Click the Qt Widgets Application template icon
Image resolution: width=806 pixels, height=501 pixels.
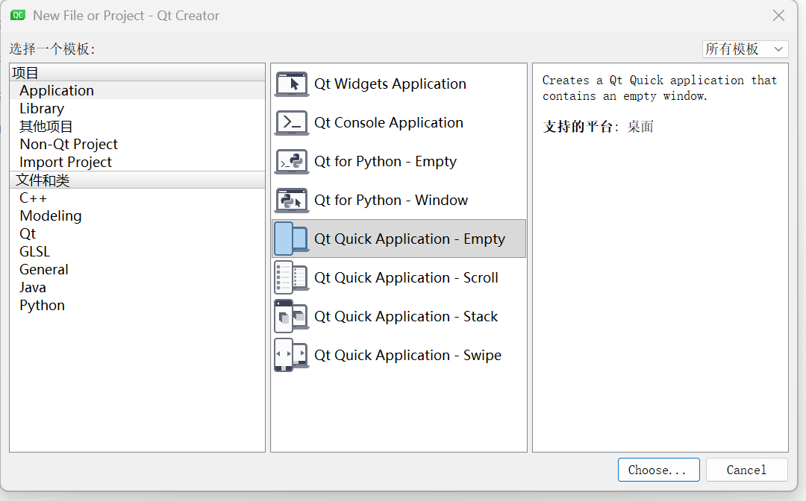[x=292, y=84]
